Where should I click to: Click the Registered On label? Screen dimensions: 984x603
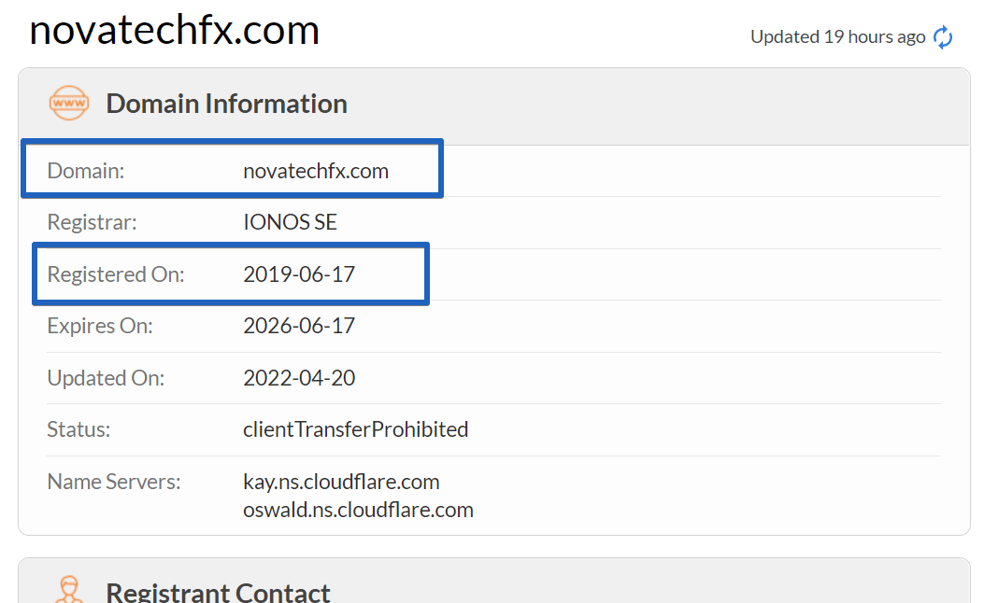click(116, 274)
